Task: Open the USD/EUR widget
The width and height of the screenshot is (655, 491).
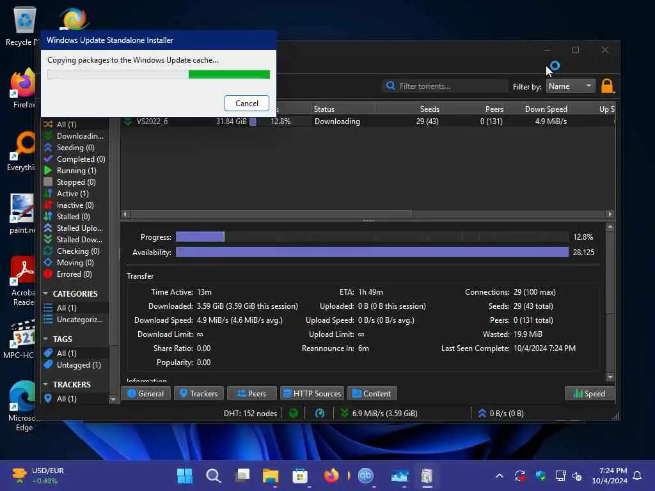Action: [36, 476]
